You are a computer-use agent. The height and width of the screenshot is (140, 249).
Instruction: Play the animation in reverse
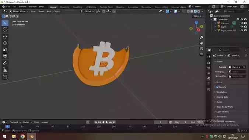click(x=103, y=122)
